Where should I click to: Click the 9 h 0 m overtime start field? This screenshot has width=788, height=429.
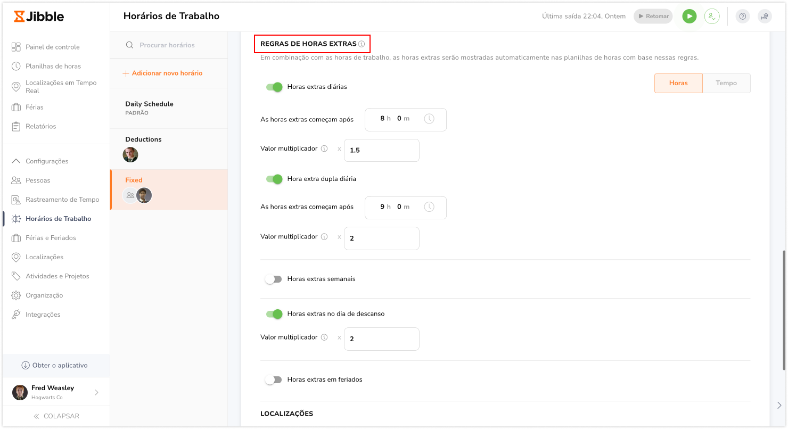[x=406, y=208]
